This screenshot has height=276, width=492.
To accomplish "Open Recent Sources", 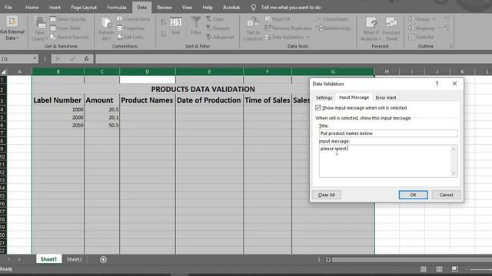I will tap(69, 37).
